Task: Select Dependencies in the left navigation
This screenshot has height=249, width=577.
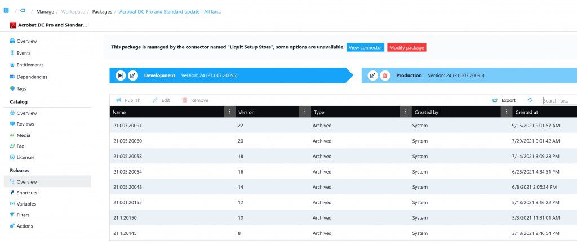Action: click(x=32, y=77)
